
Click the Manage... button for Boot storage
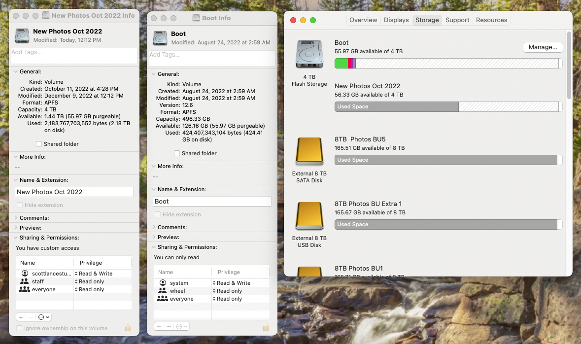(543, 47)
